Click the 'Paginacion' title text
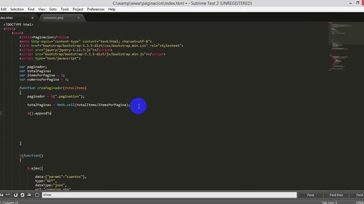364x204 pixels. [43, 37]
